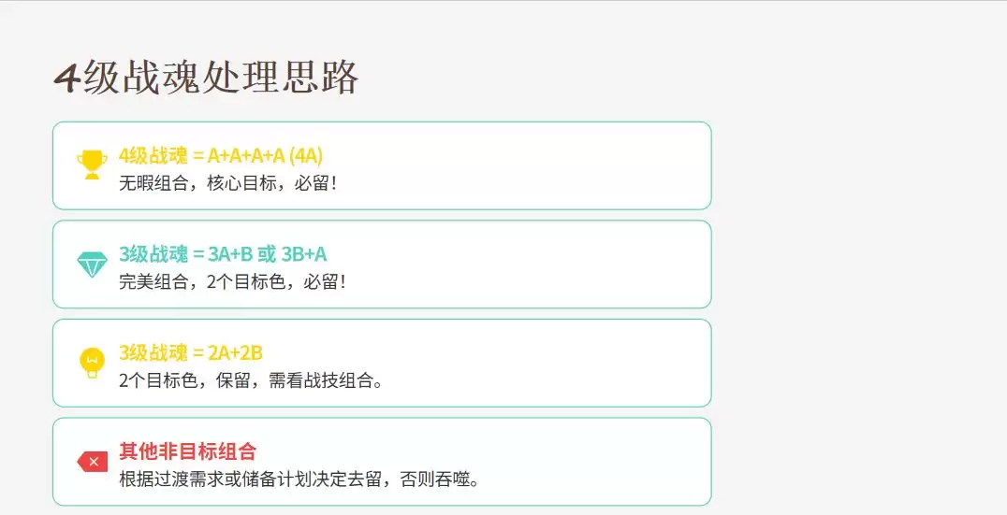Click the teal diamond icon

click(x=92, y=265)
